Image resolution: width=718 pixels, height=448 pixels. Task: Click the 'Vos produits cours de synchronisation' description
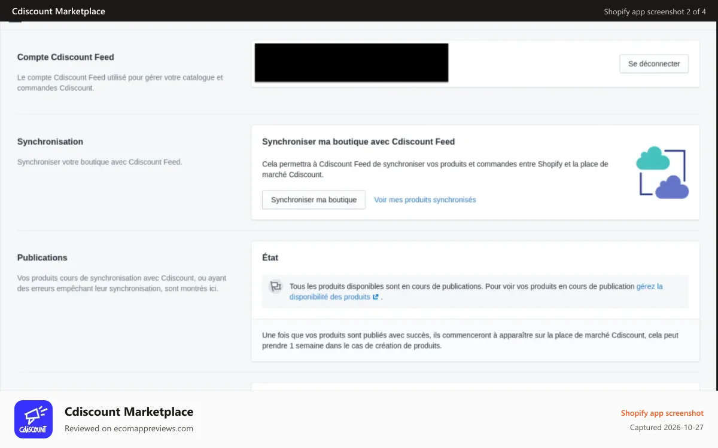pos(121,283)
